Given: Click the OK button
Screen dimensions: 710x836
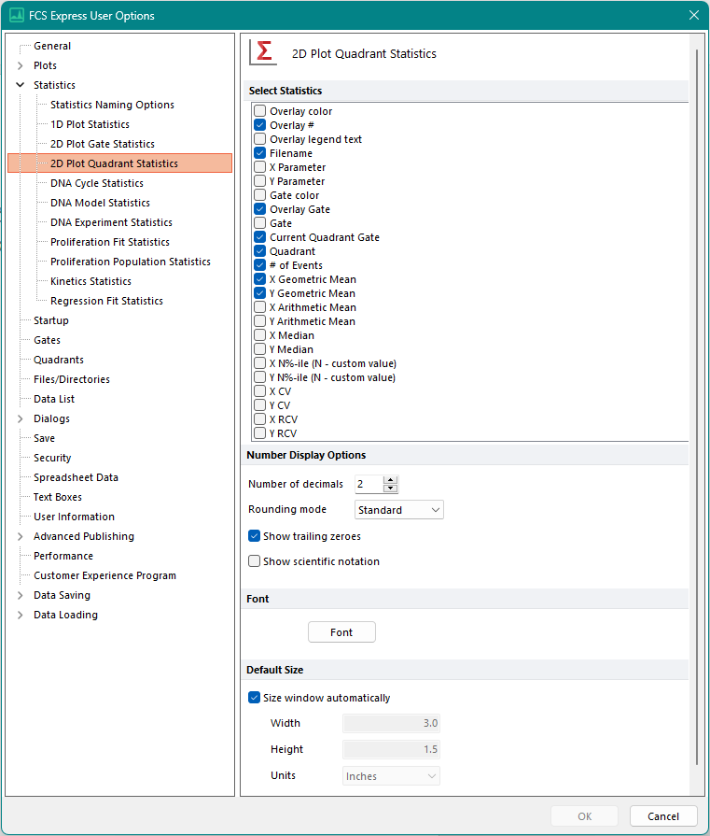Looking at the screenshot, I should click(584, 815).
